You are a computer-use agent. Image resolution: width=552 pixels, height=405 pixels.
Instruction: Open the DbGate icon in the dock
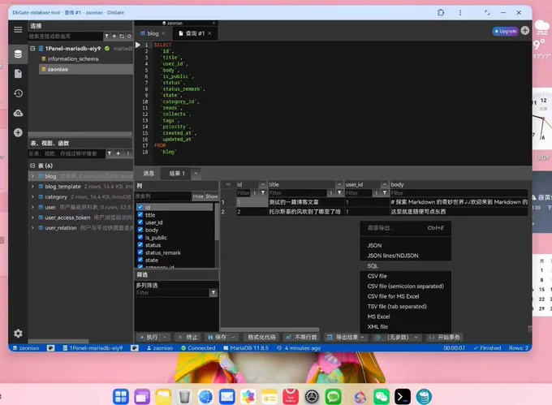[x=424, y=397]
